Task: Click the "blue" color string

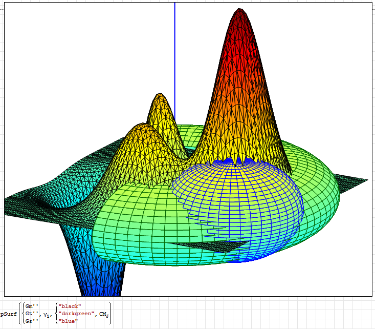Action: [68, 321]
